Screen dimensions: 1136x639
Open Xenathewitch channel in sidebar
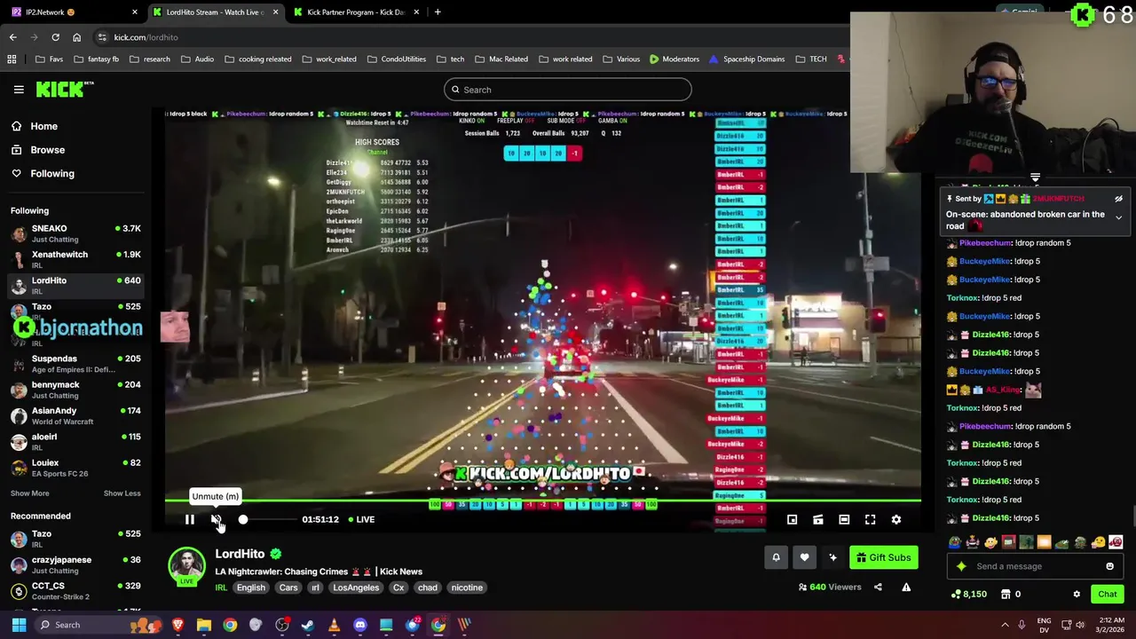(75, 259)
